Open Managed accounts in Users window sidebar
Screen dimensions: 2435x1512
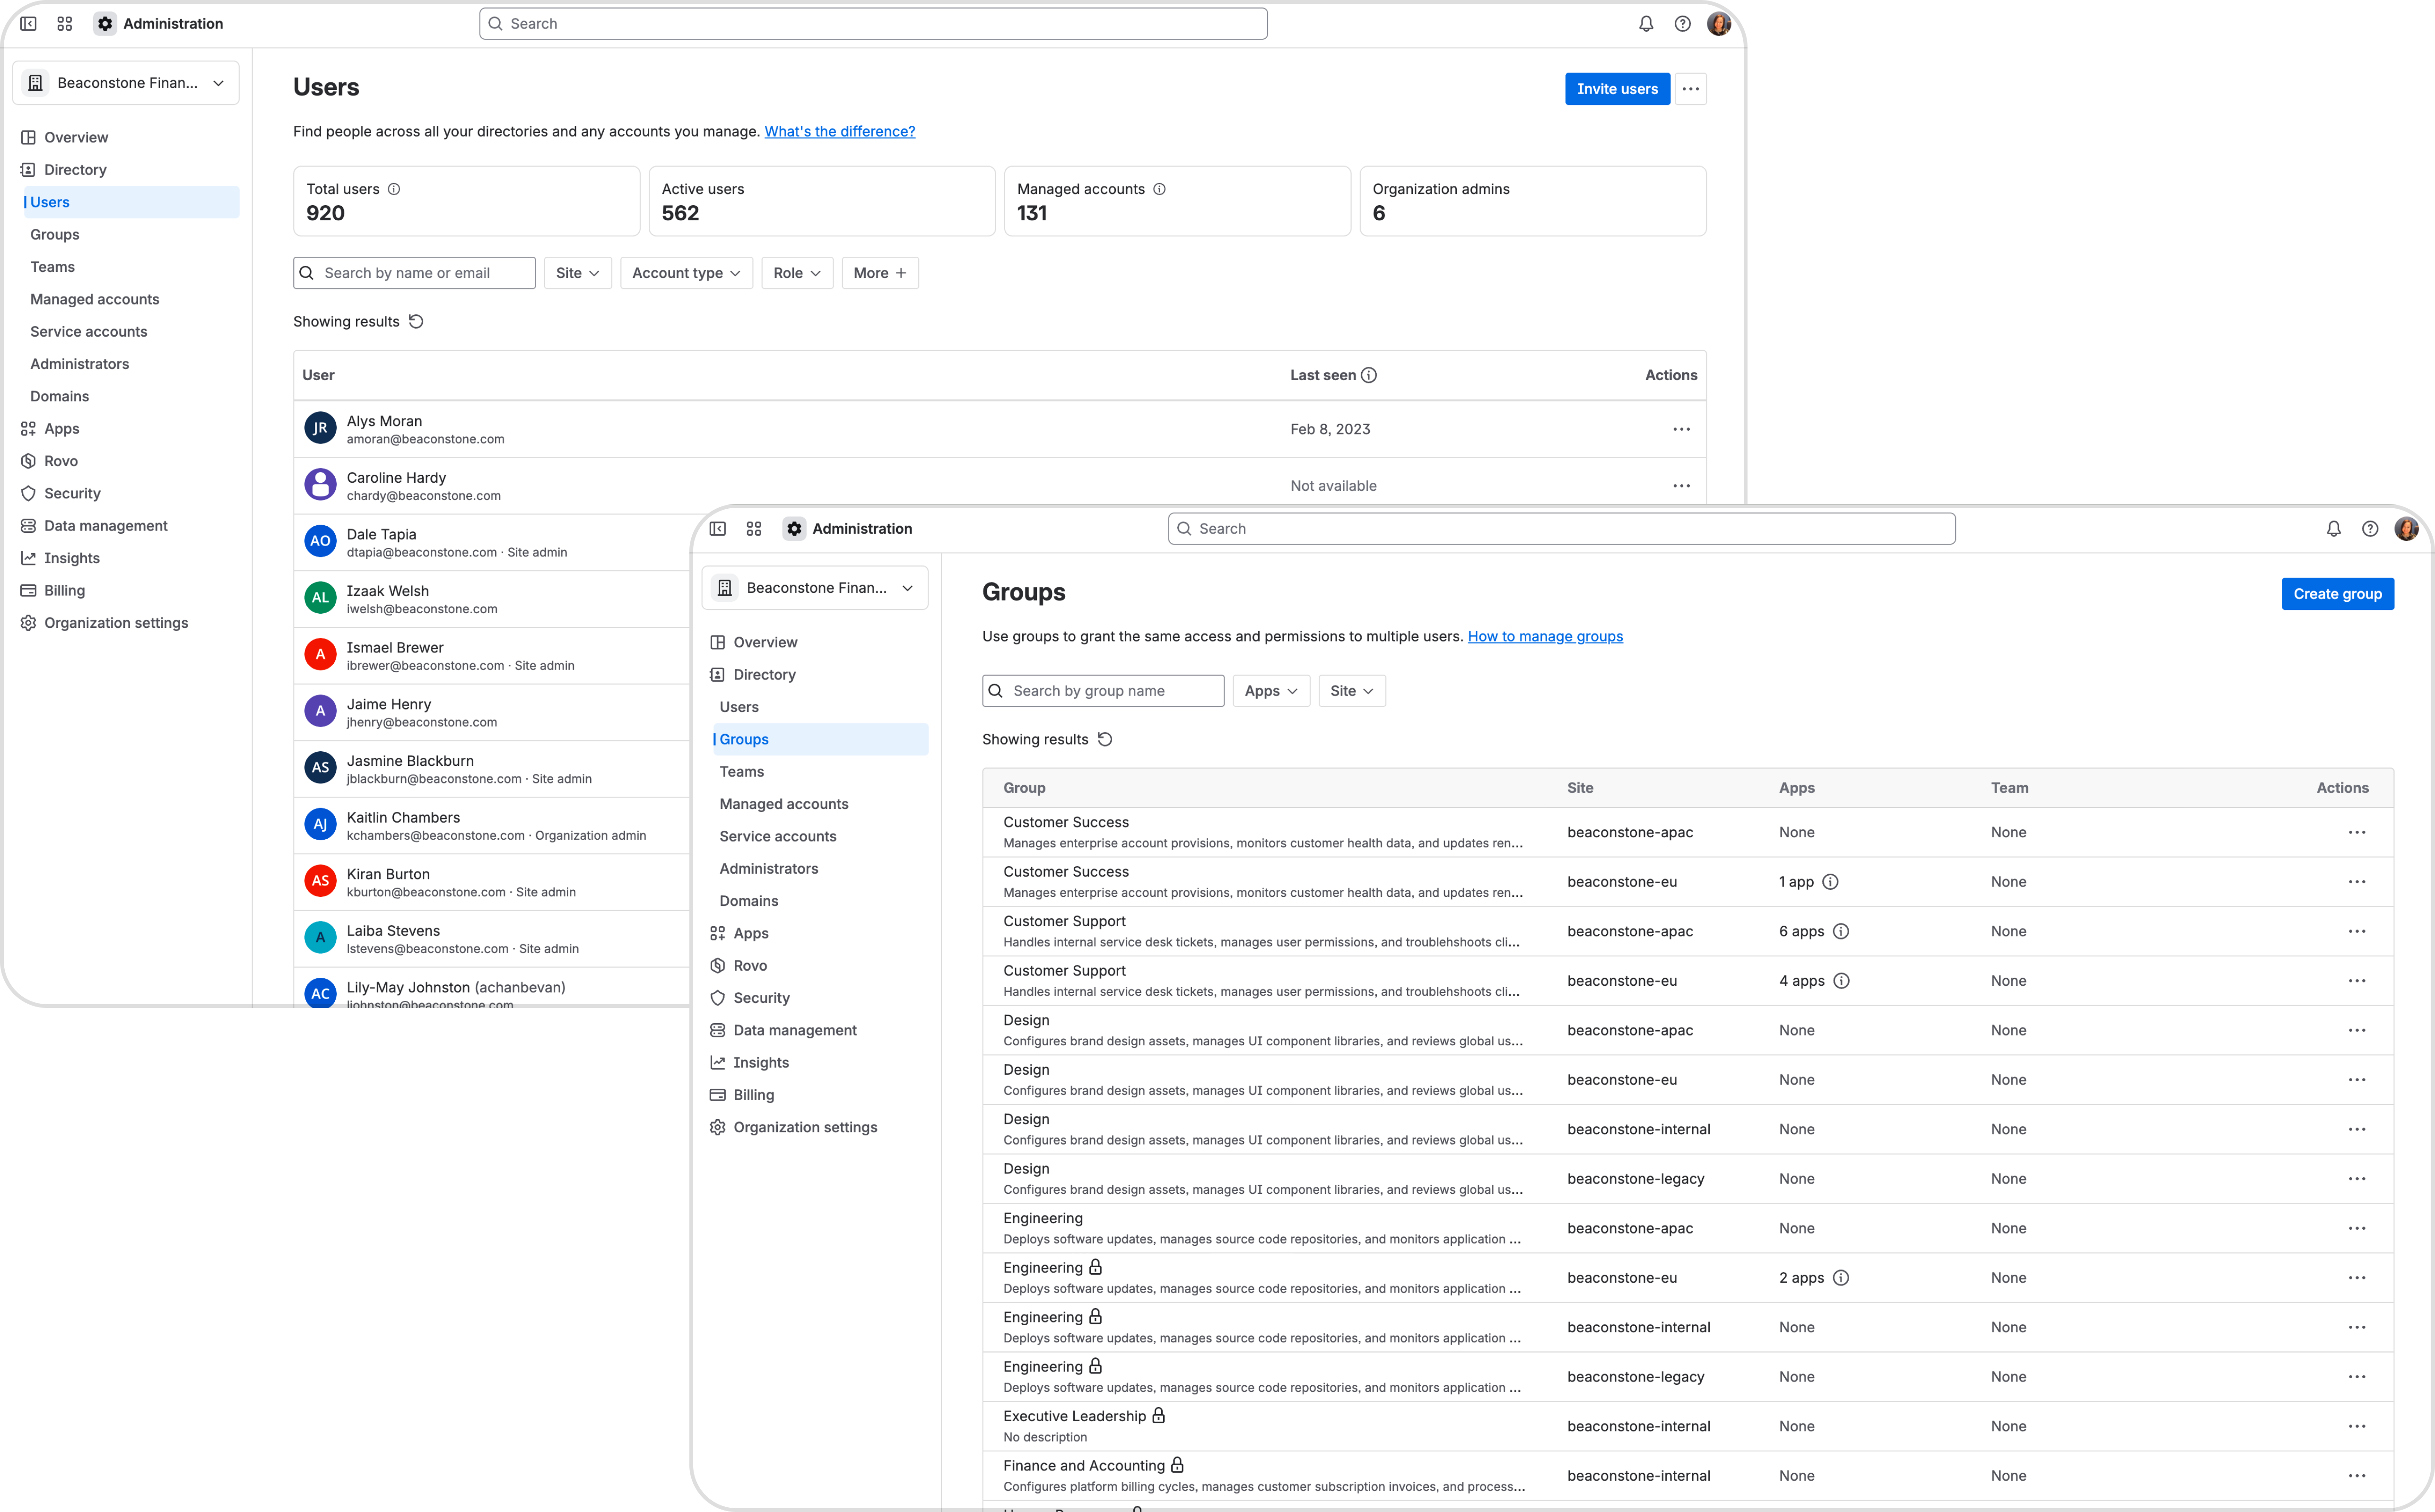coord(95,299)
